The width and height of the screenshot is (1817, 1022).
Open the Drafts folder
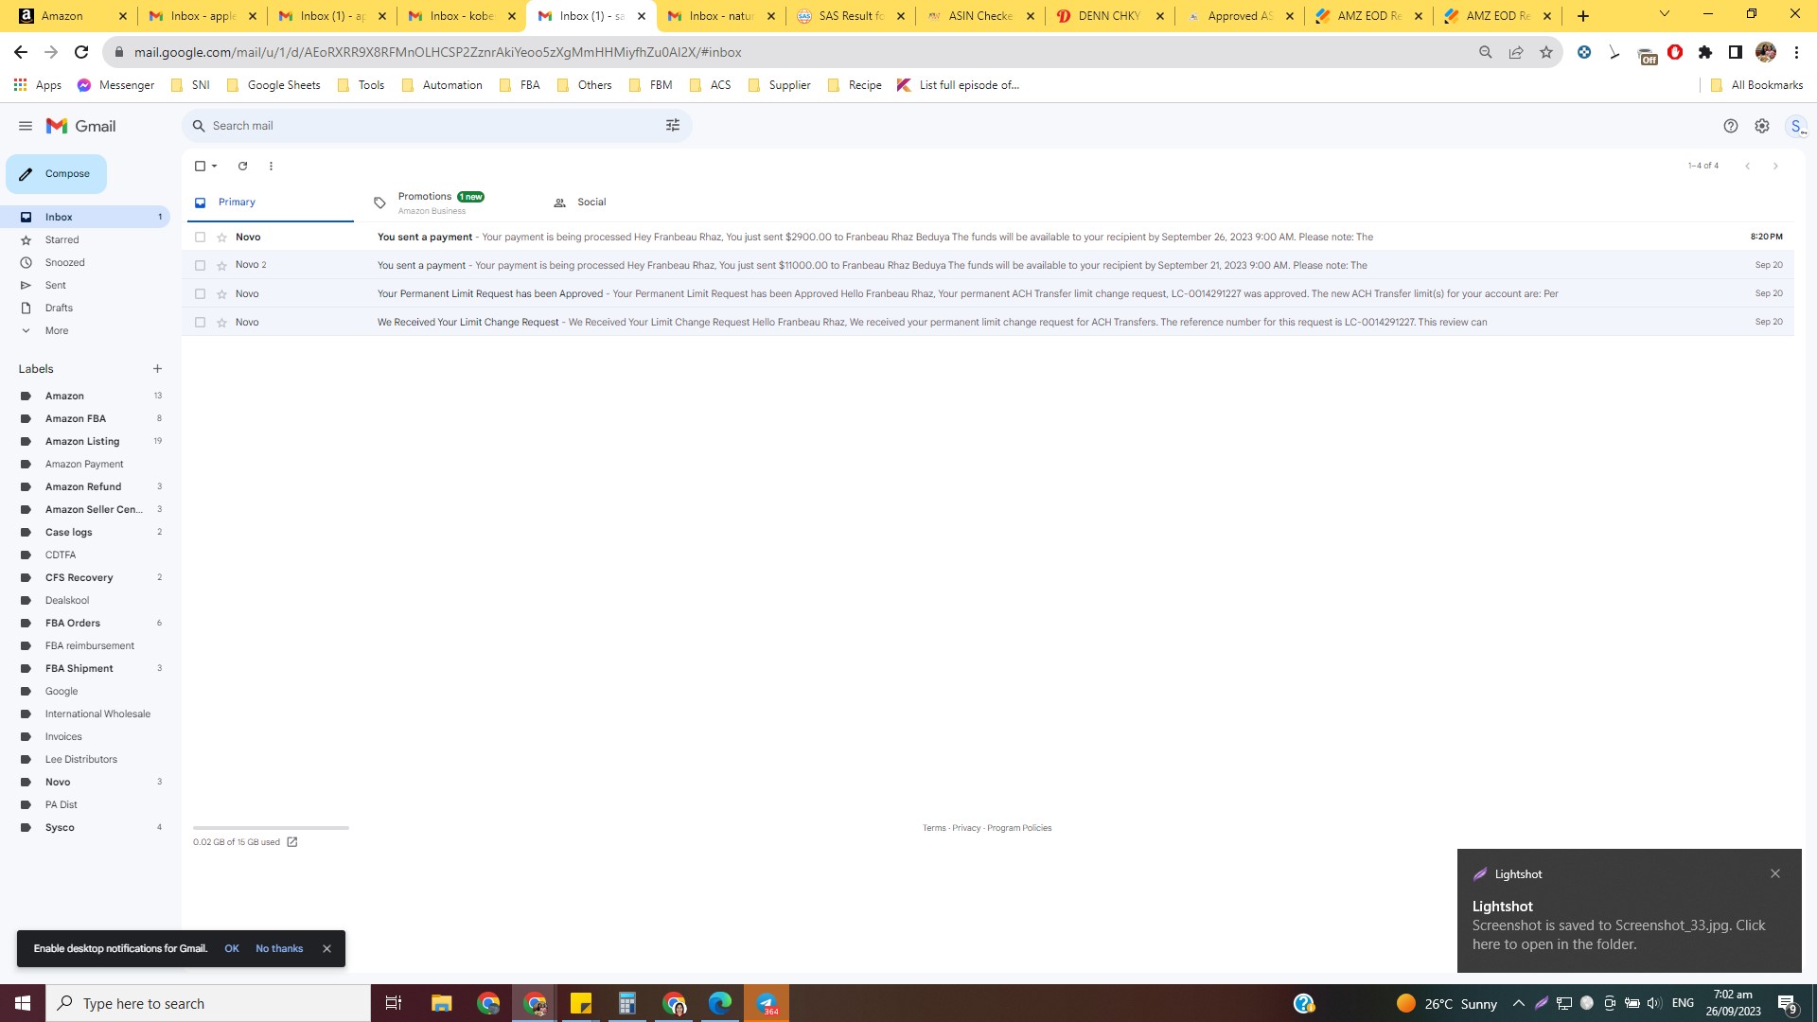pos(85,308)
